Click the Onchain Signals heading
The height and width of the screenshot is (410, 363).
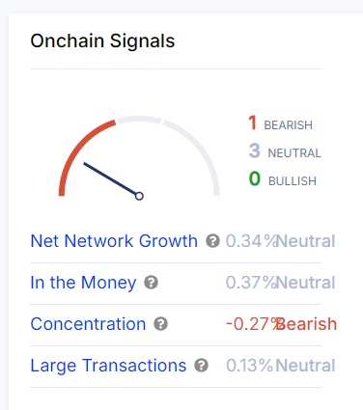pyautogui.click(x=102, y=41)
